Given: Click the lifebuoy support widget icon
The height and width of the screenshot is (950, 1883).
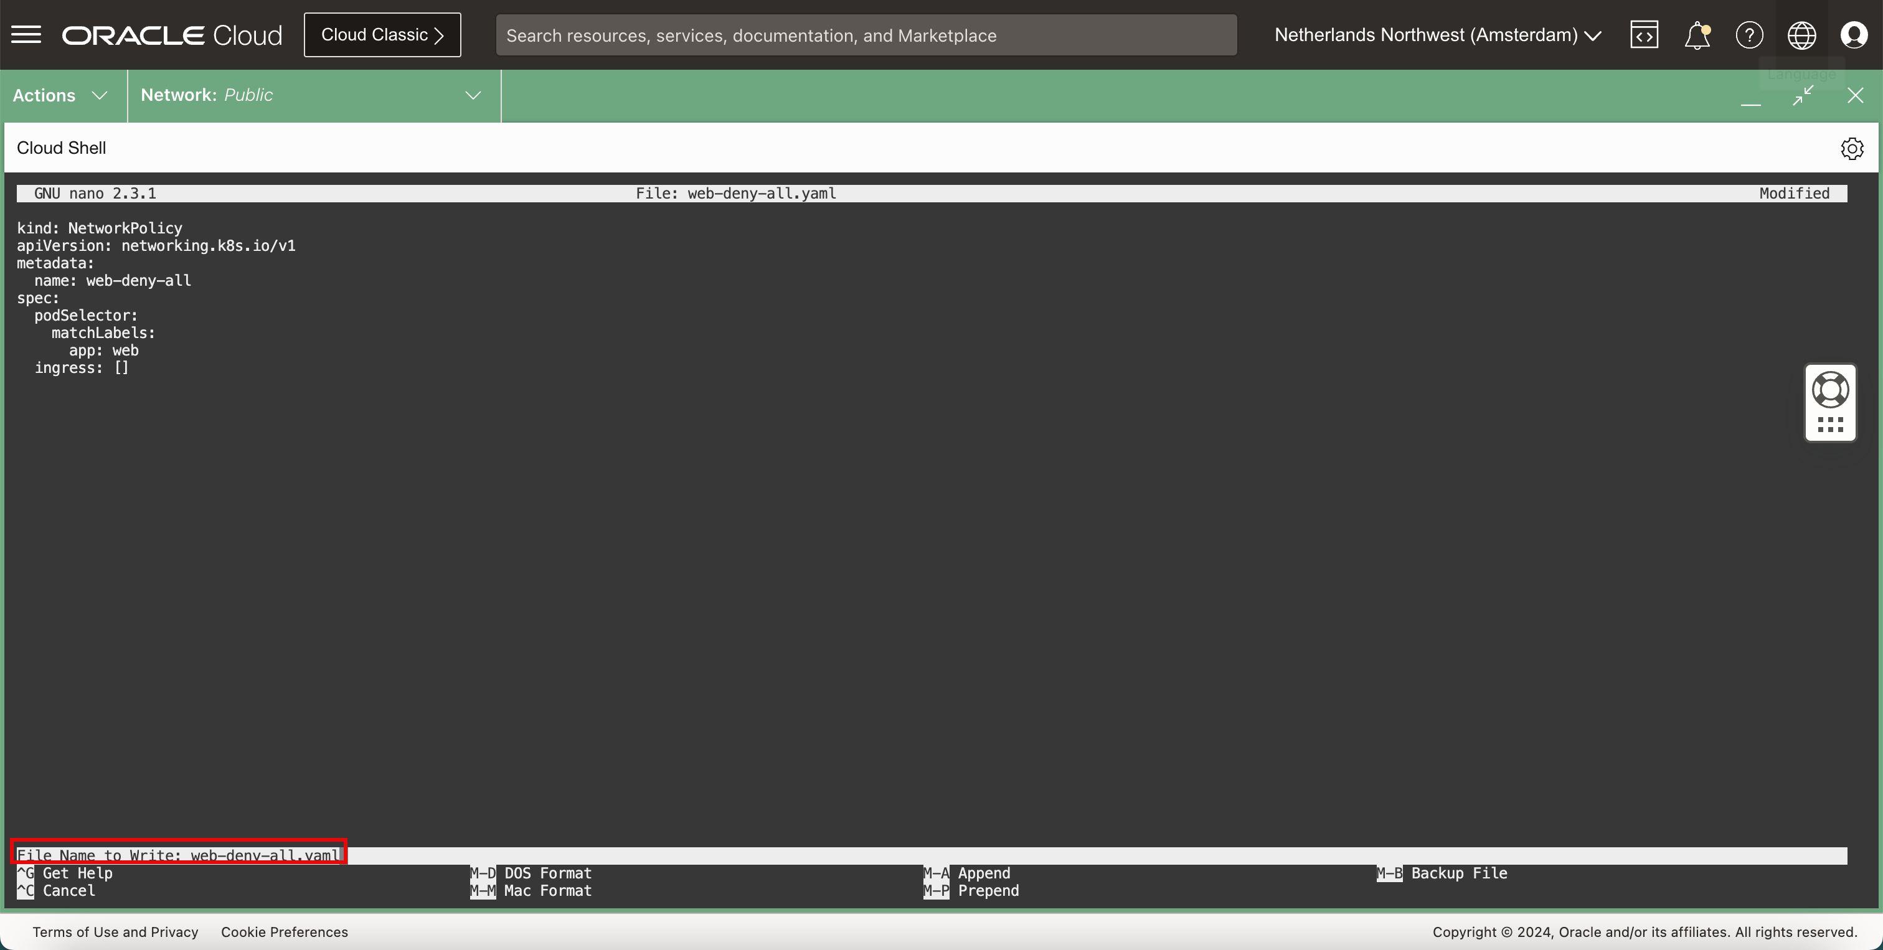Looking at the screenshot, I should pyautogui.click(x=1830, y=390).
